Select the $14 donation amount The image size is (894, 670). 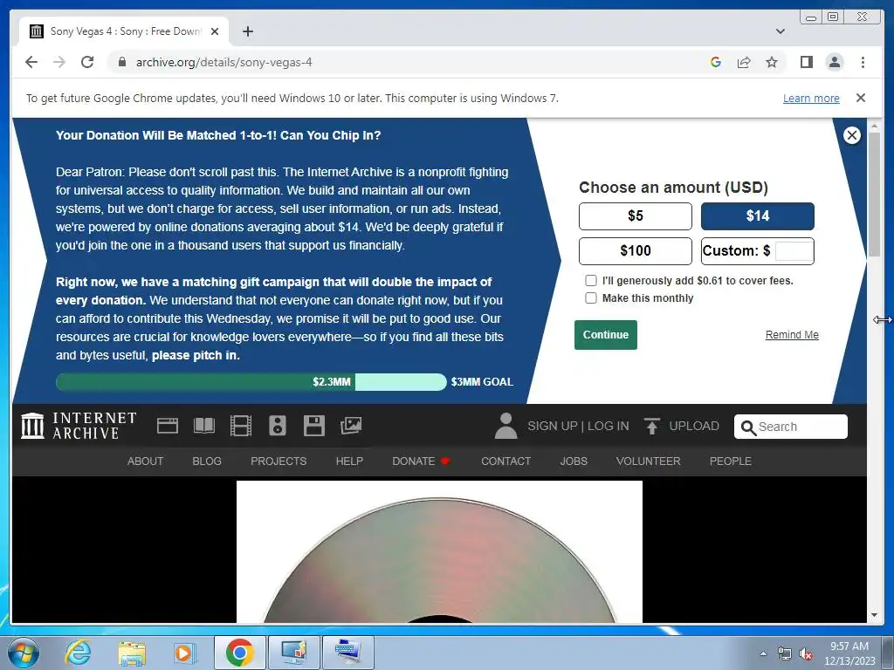(x=757, y=216)
